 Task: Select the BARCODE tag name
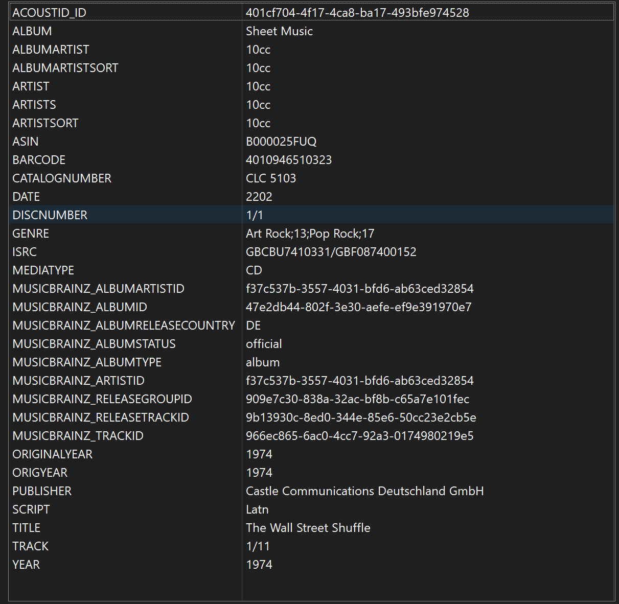click(39, 160)
